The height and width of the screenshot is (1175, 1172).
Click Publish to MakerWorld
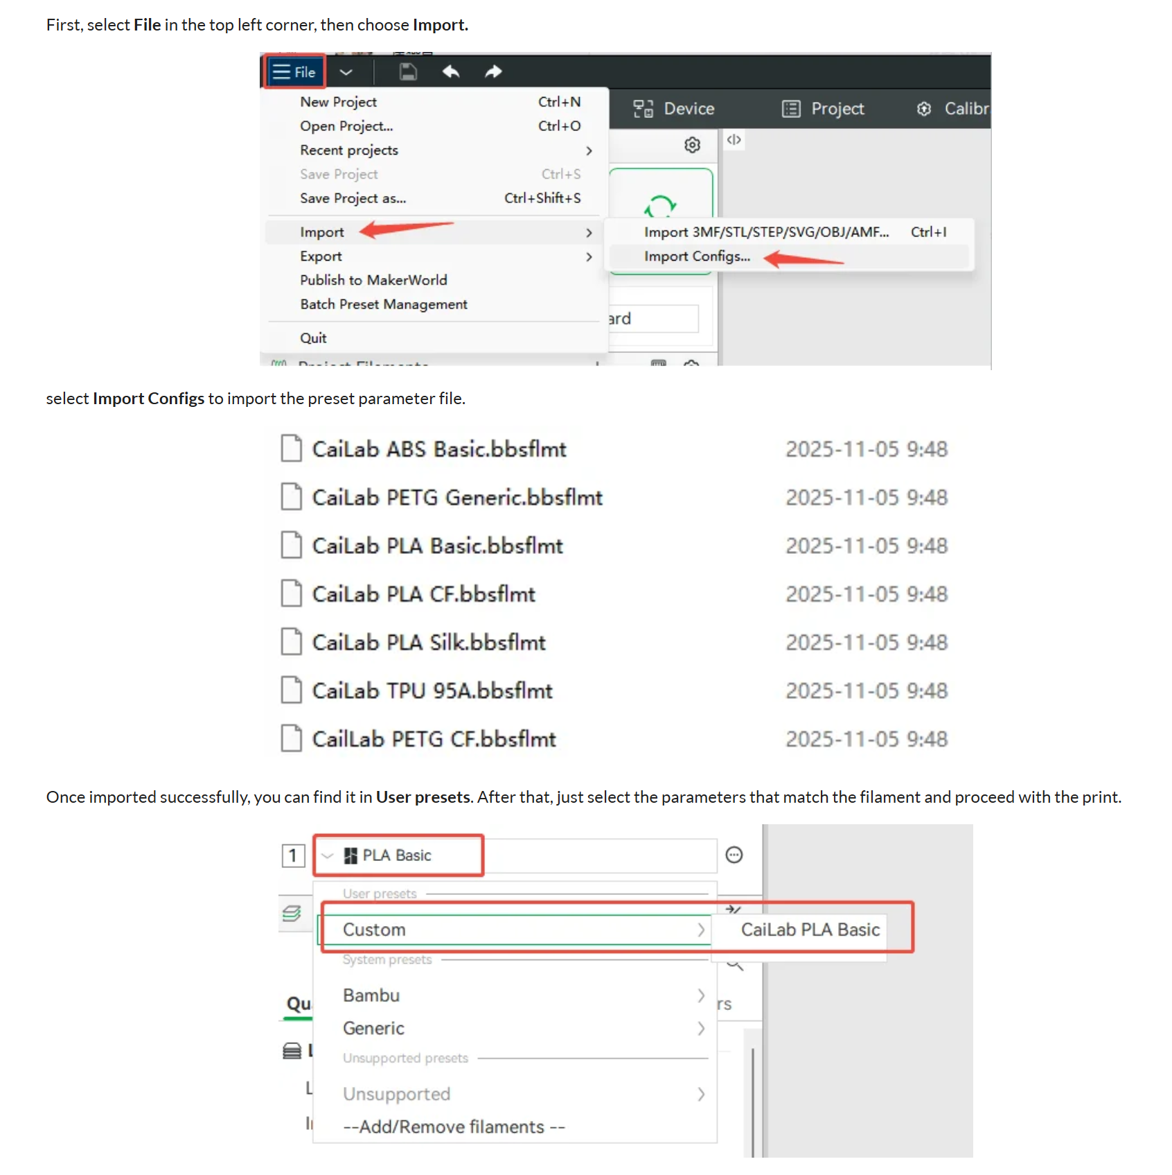pos(373,280)
